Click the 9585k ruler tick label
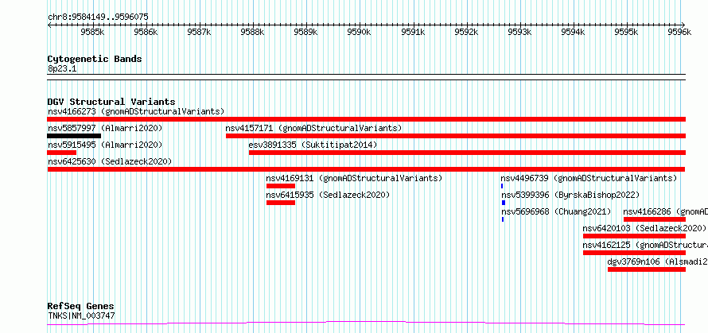The height and width of the screenshot is (333, 708). pos(92,32)
